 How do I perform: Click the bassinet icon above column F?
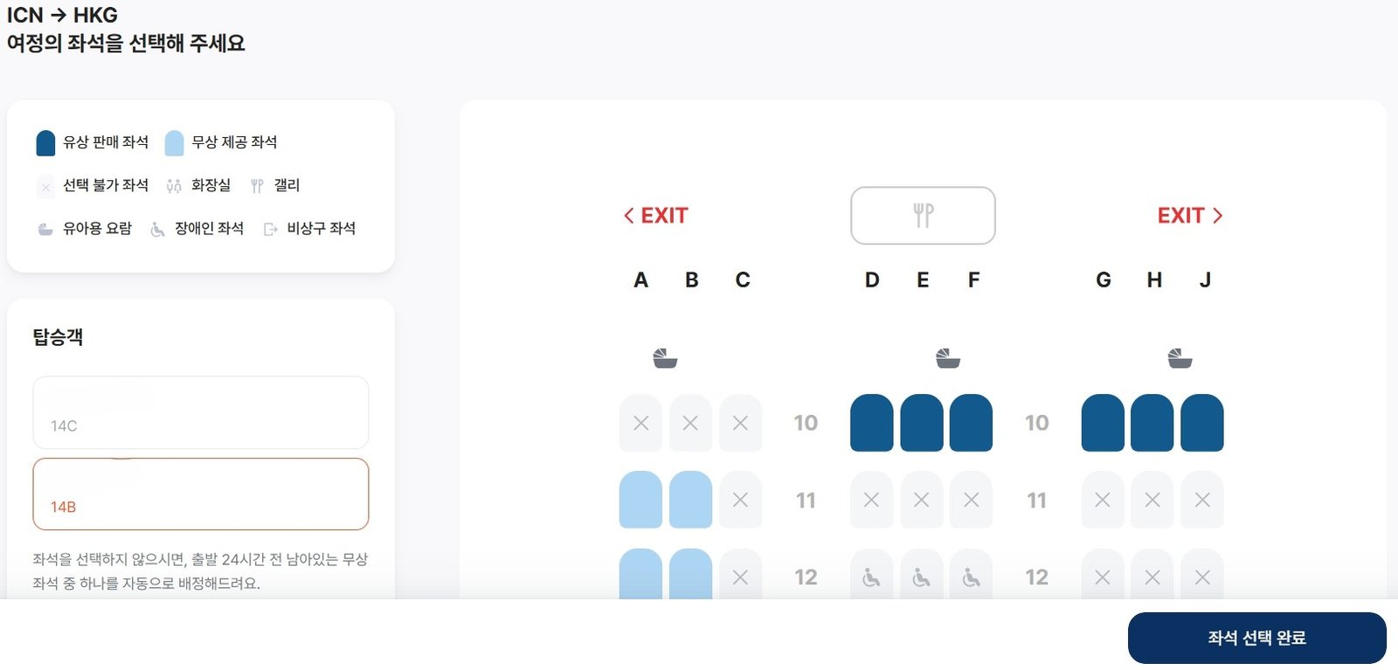tap(948, 358)
